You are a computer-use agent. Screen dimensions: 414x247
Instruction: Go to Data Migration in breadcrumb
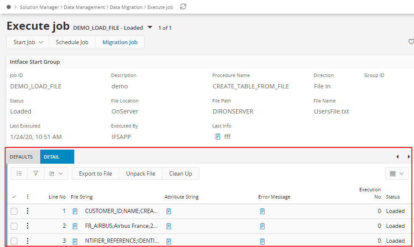[126, 7]
